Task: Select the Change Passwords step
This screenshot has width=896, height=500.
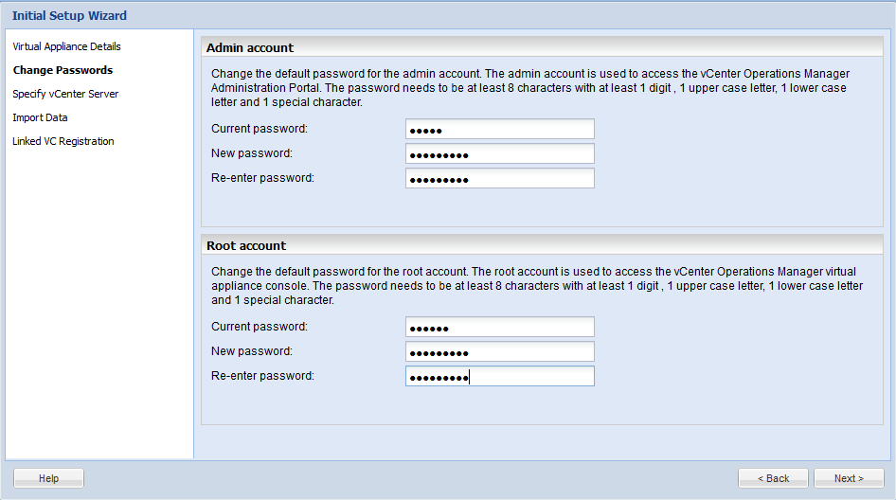Action: tap(63, 70)
